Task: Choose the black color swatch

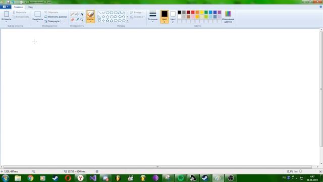Action: pyautogui.click(x=180, y=12)
